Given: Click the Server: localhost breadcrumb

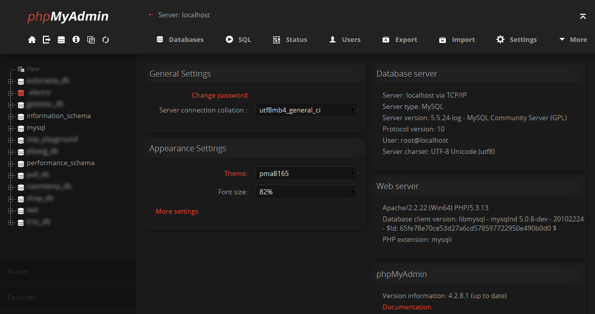Looking at the screenshot, I should [184, 15].
